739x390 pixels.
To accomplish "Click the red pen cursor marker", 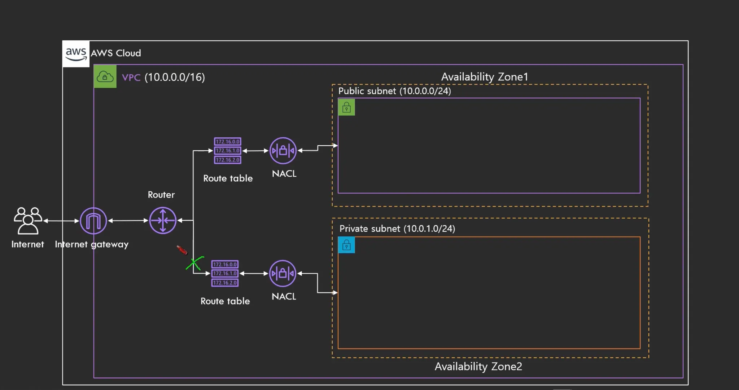I will click(182, 250).
